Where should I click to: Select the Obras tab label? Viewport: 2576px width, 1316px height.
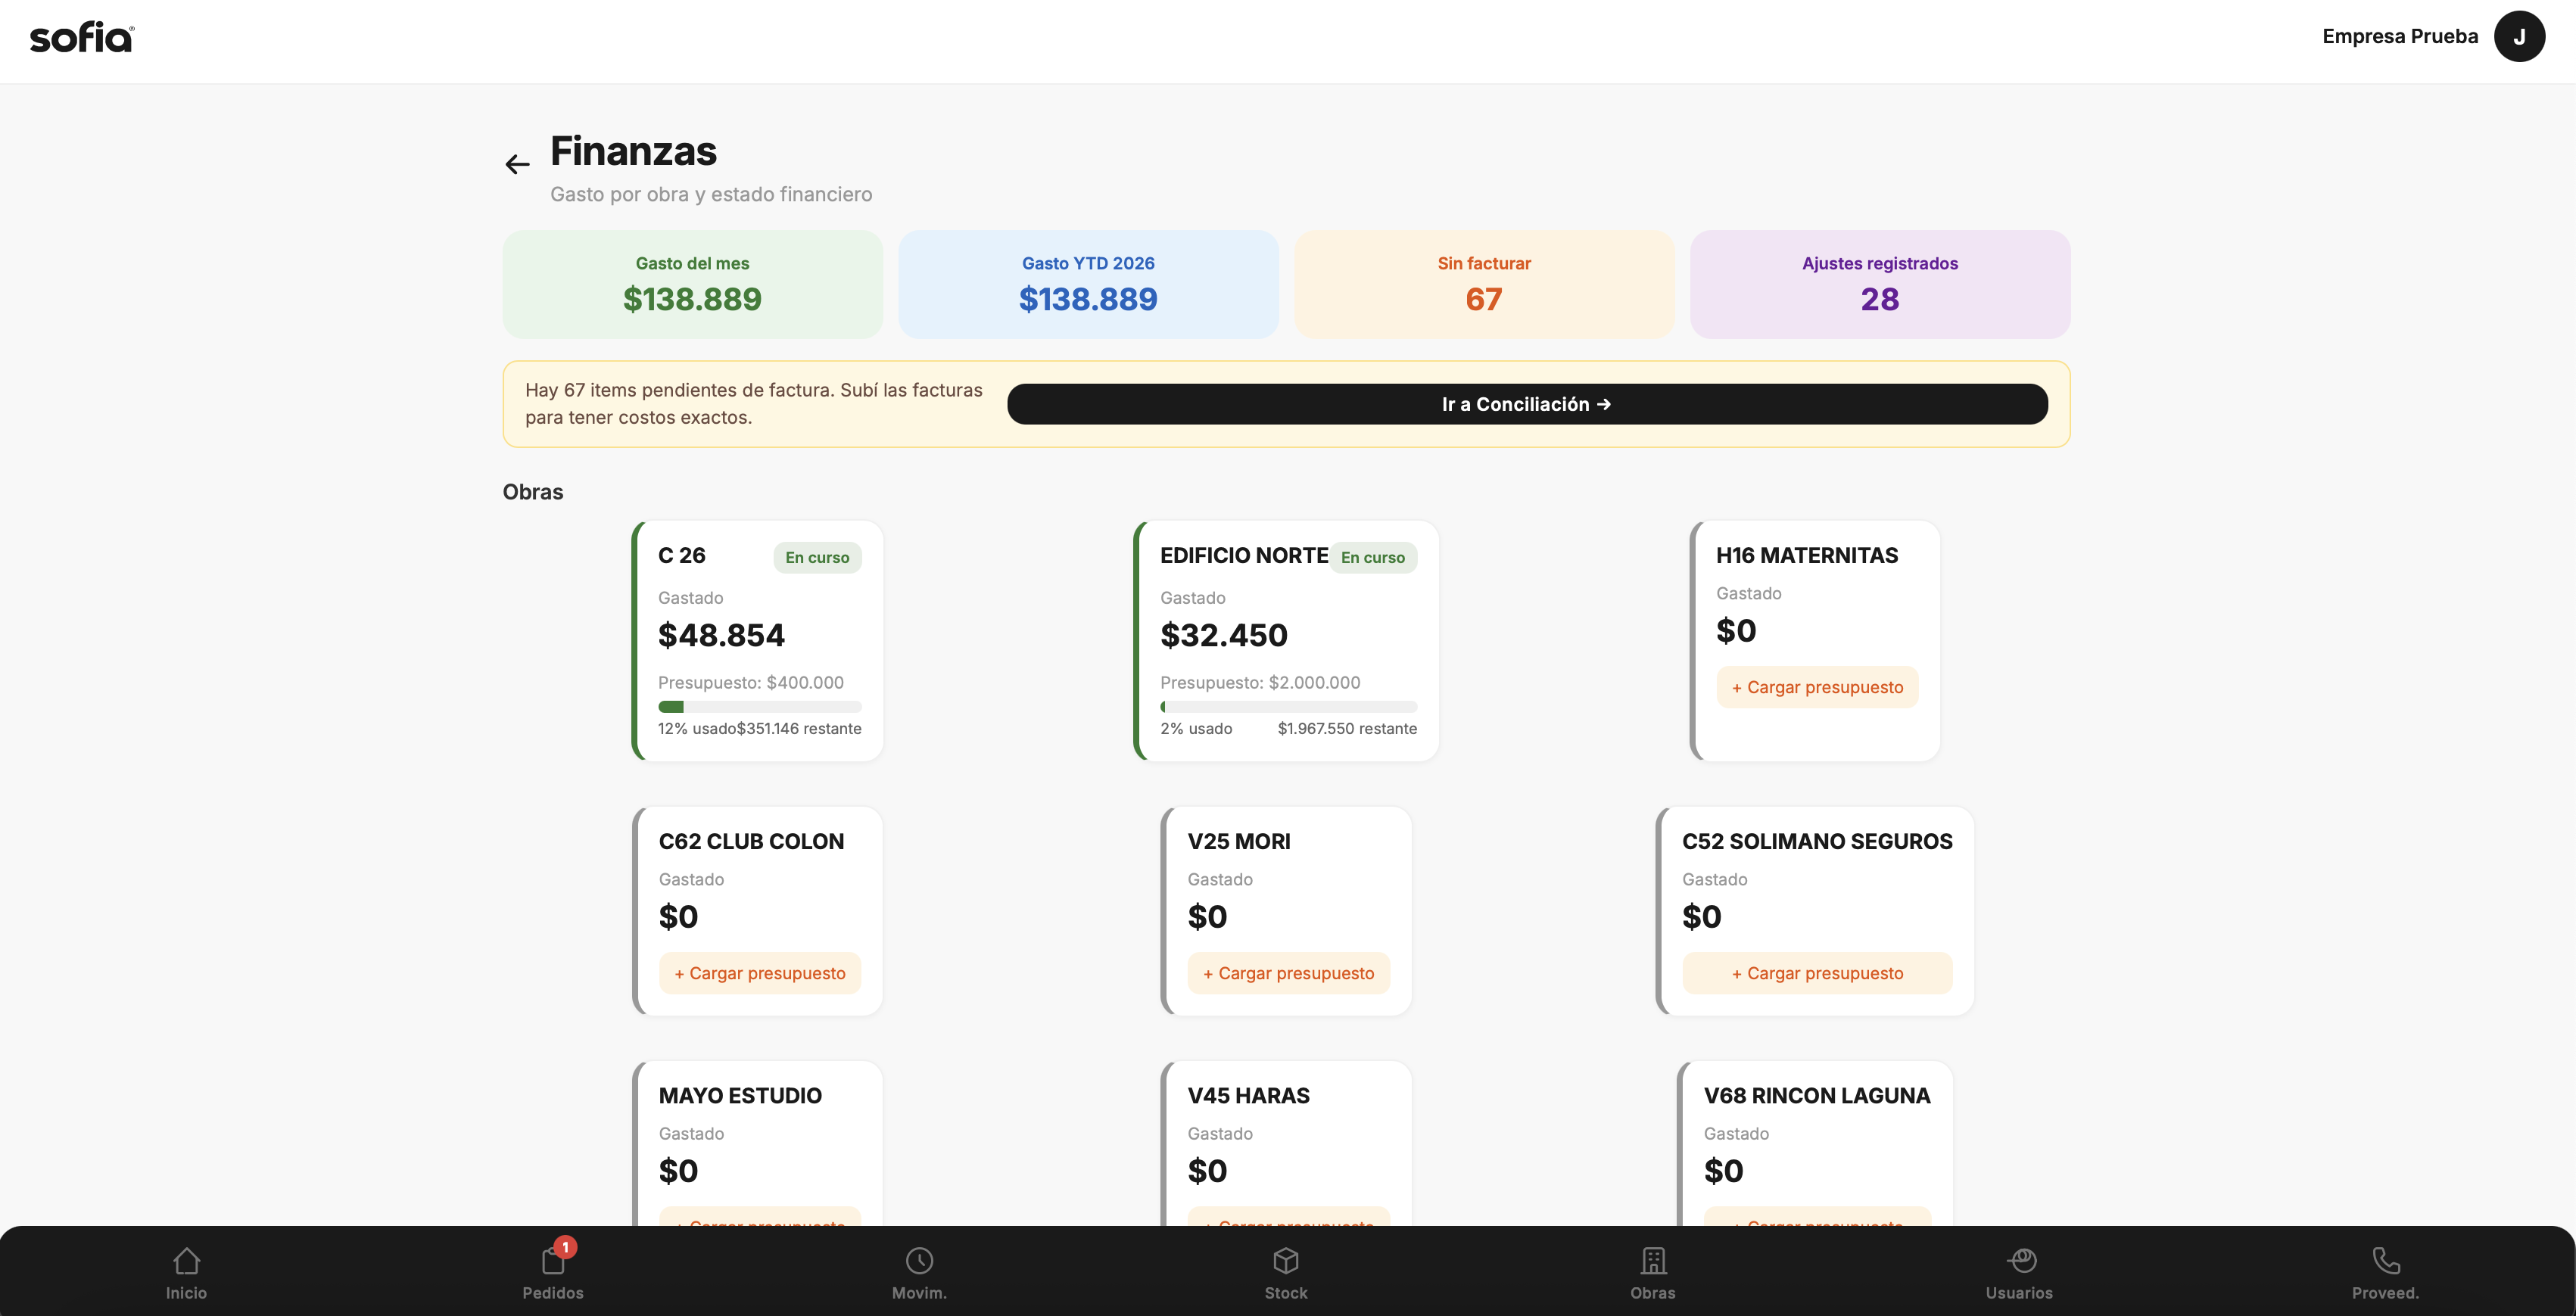pyautogui.click(x=1653, y=1292)
